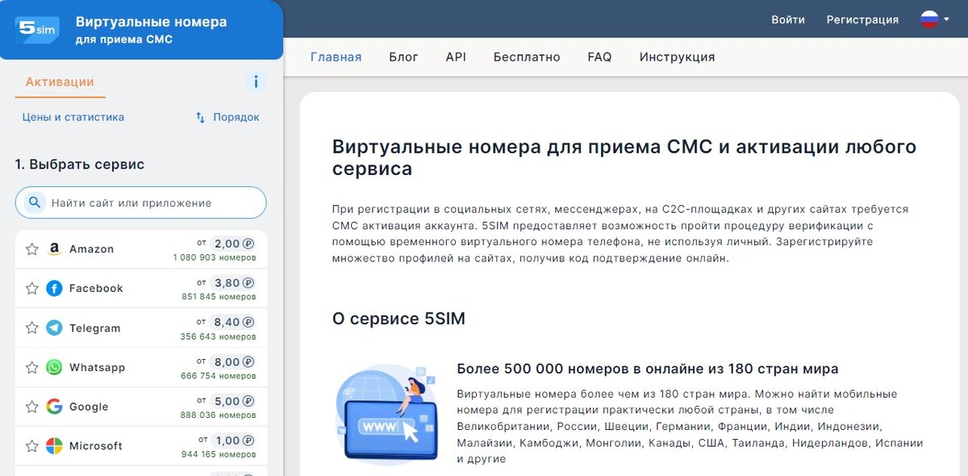The height and width of the screenshot is (476, 968).
Task: Select the Google 5,00 ₽ price
Action: click(233, 401)
